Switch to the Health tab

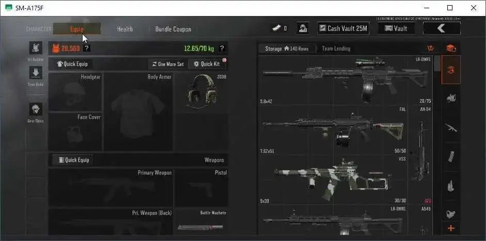pos(125,29)
